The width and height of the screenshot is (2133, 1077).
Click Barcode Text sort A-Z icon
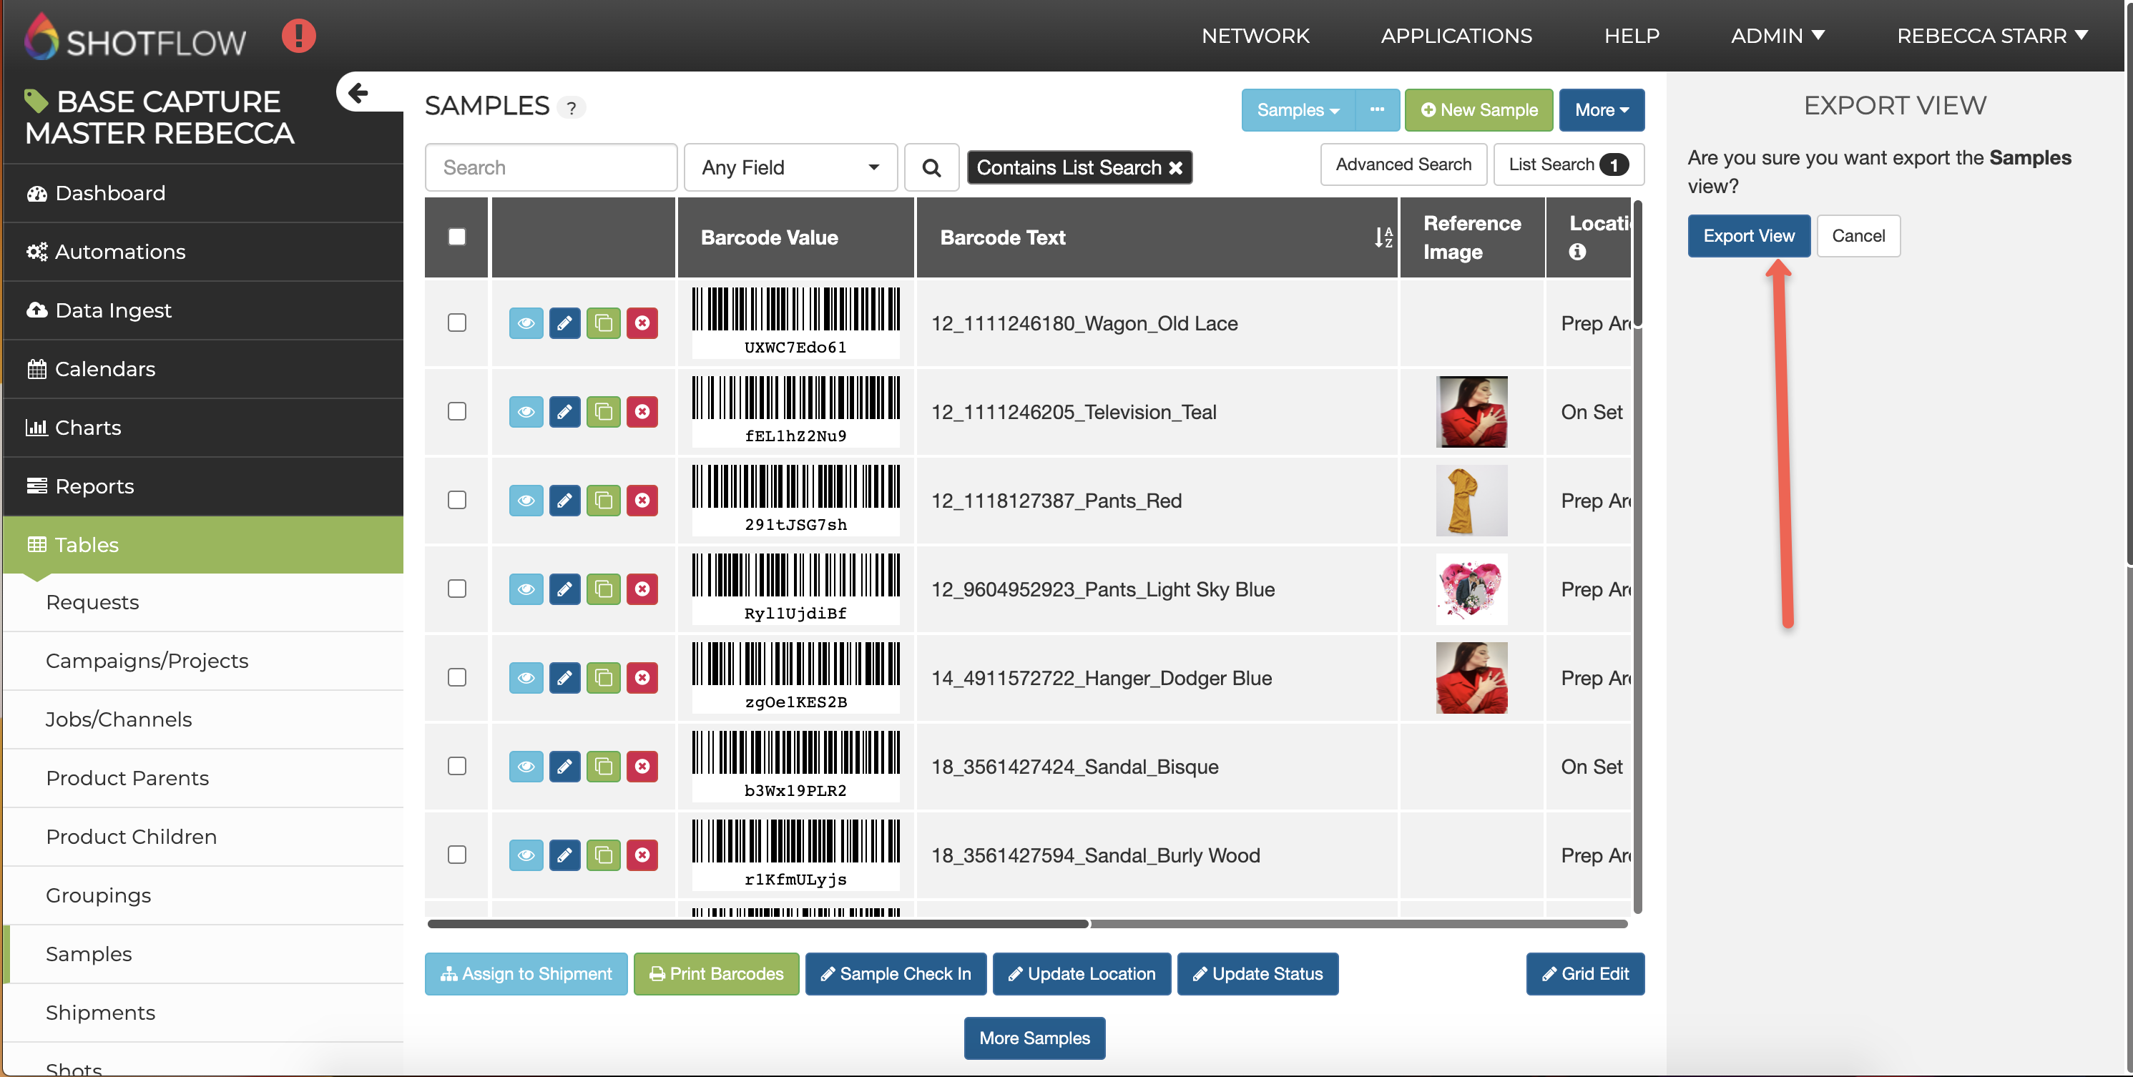(x=1383, y=237)
